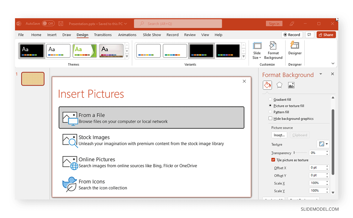Open the Animations ribbon tab
353x218 pixels.
pyautogui.click(x=127, y=35)
